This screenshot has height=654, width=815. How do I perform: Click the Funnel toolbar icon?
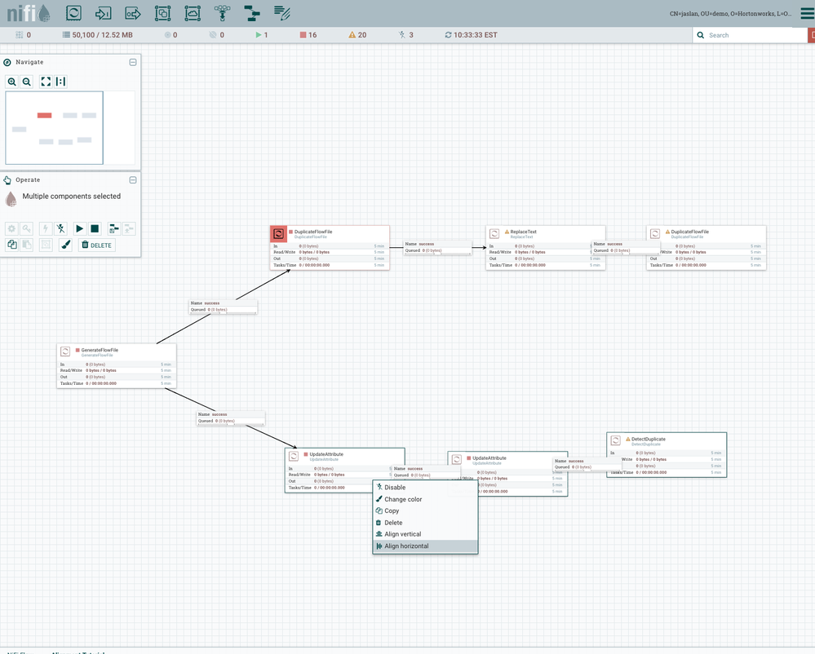coord(222,13)
